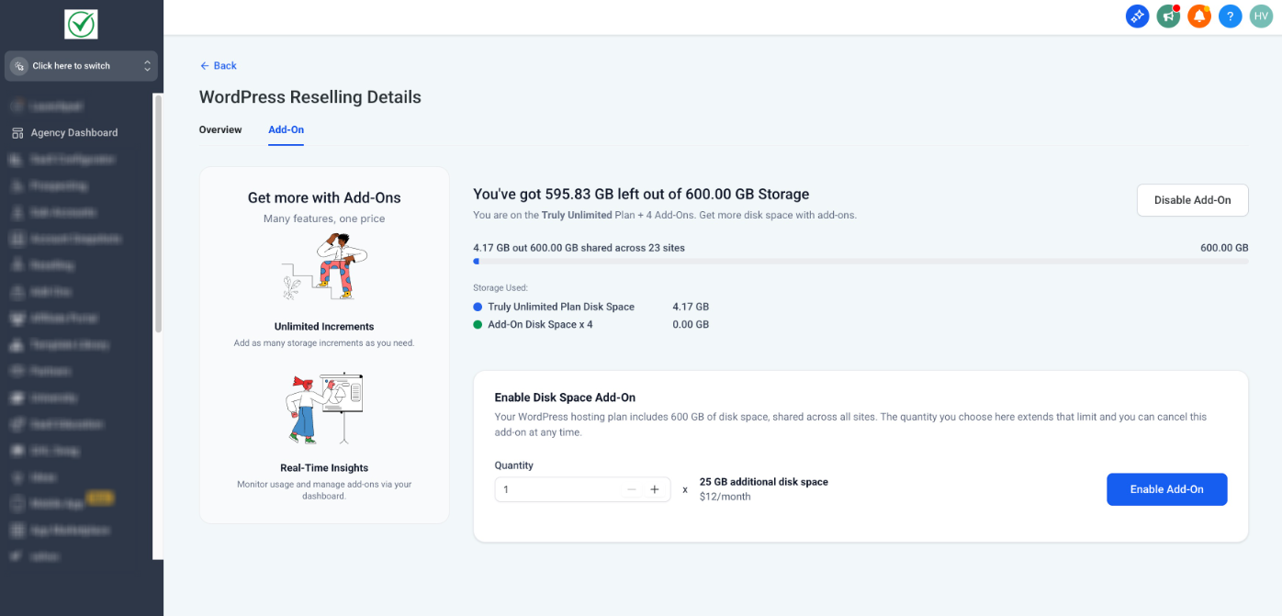Open the AI sparkle assistant icon

pos(1137,16)
